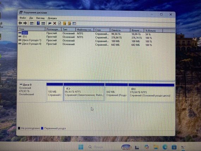Open the dark L-shaped taskbar icon
The width and height of the screenshot is (201, 151).
pyautogui.click(x=137, y=147)
